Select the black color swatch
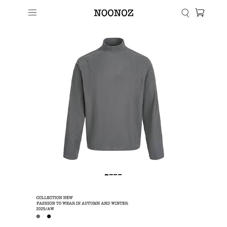The height and width of the screenshot is (227, 227). (x=49, y=216)
